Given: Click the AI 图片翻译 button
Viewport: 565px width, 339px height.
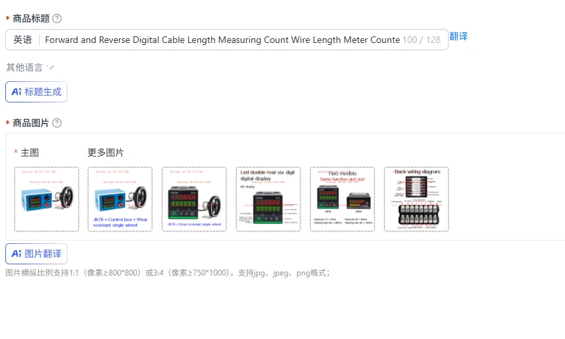Looking at the screenshot, I should click(36, 254).
